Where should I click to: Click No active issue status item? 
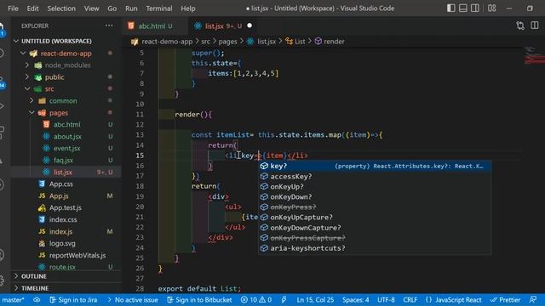[x=133, y=300]
